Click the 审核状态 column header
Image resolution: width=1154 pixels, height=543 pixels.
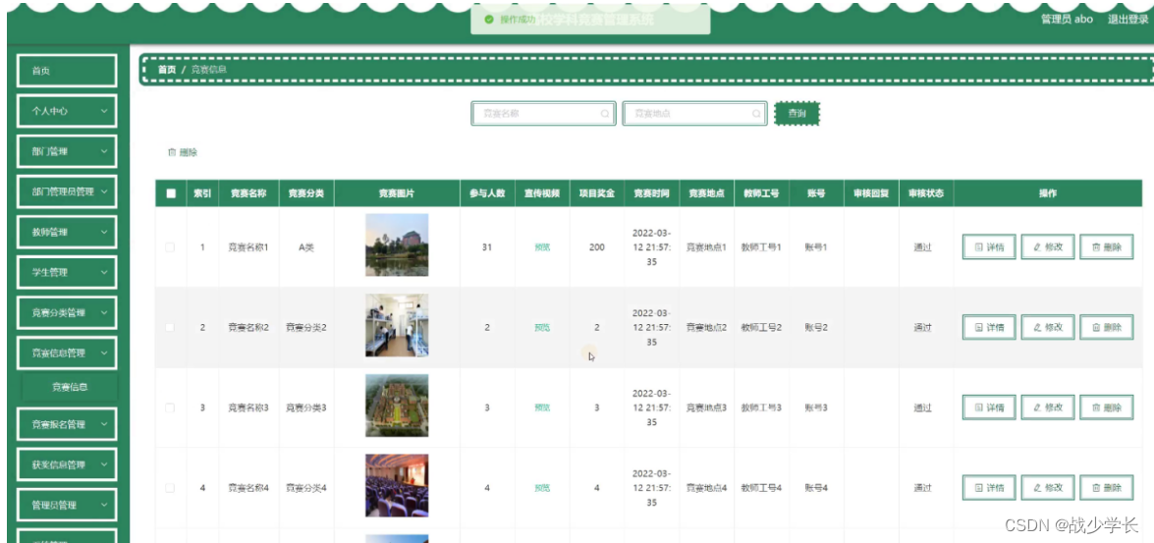[926, 193]
